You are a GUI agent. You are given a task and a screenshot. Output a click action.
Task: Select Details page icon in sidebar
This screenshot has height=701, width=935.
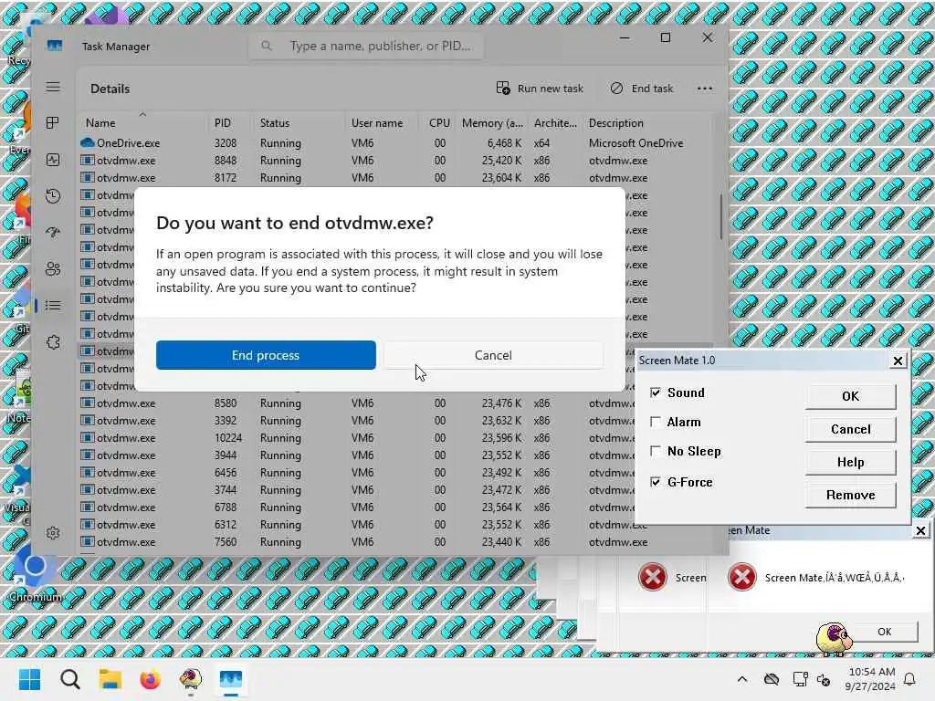pyautogui.click(x=53, y=305)
